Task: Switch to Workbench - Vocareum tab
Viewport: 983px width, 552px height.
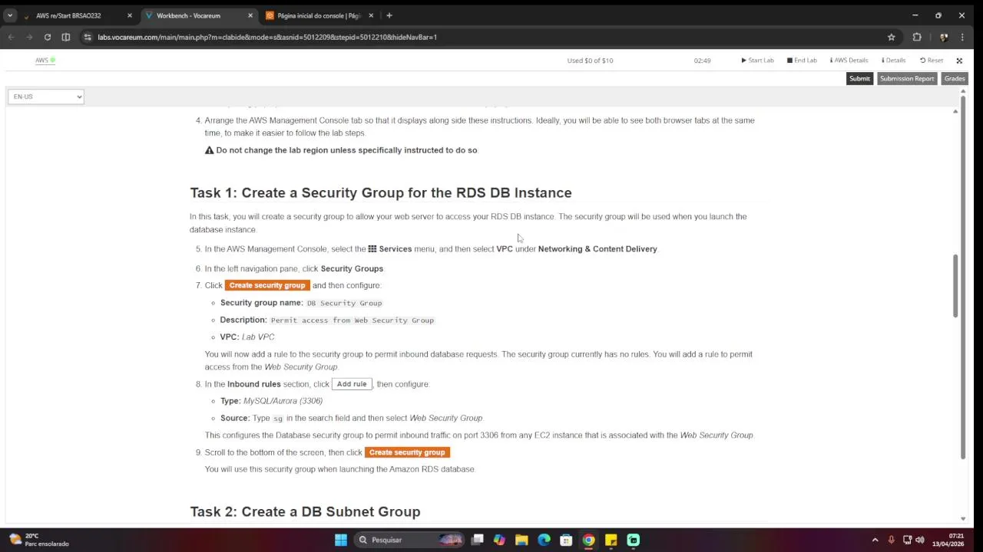Action: pyautogui.click(x=189, y=15)
